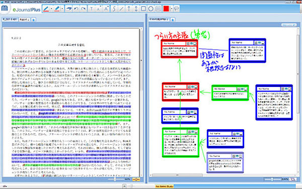
Task: Select the ellipse shape tool
Action: [x=151, y=9]
